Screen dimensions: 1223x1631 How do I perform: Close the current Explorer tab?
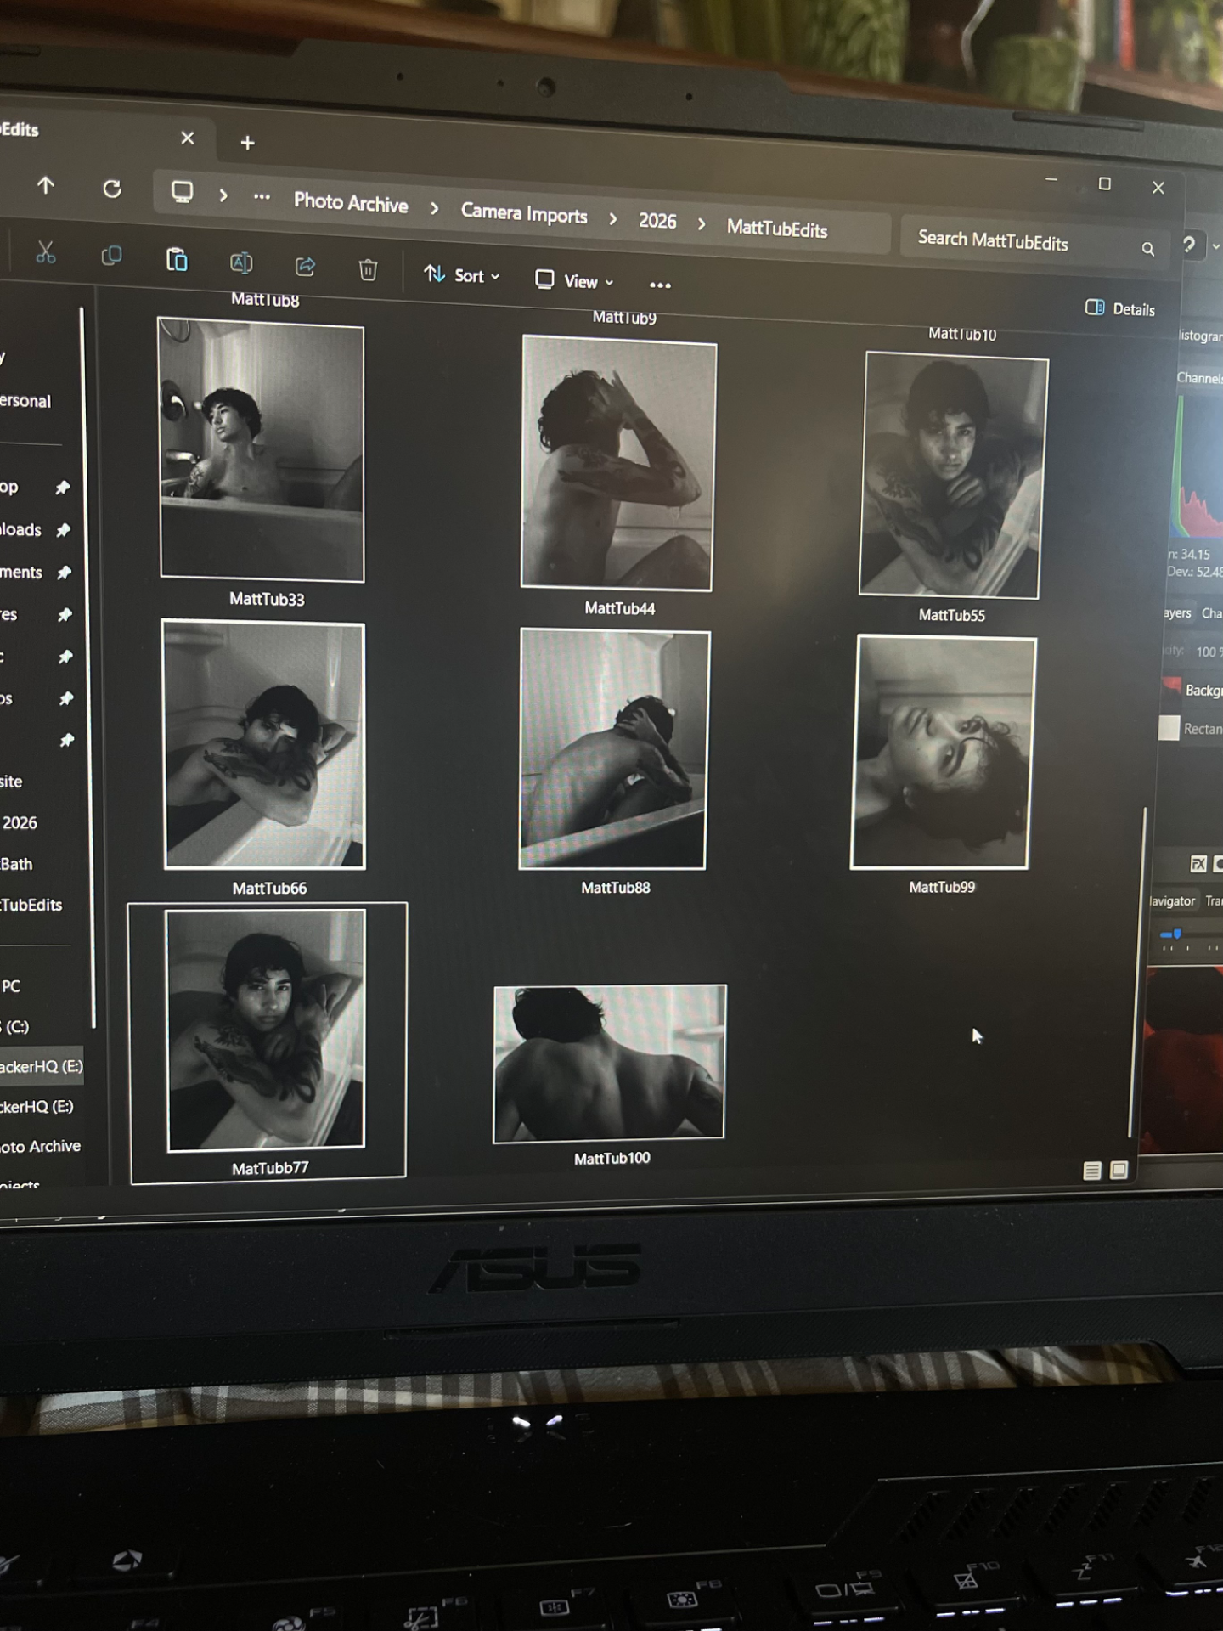pos(188,138)
